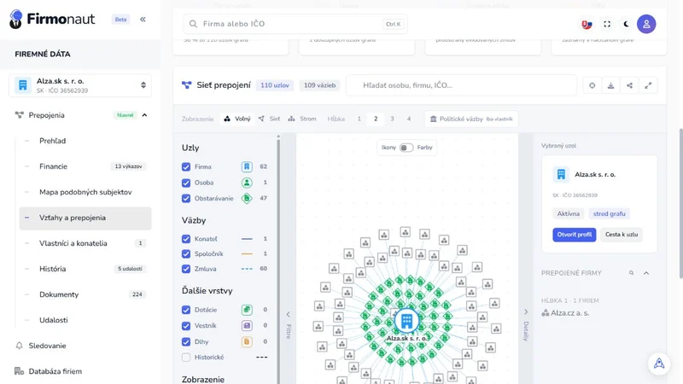The height and width of the screenshot is (384, 683).
Task: Switch language via the flag icon
Action: pyautogui.click(x=587, y=25)
